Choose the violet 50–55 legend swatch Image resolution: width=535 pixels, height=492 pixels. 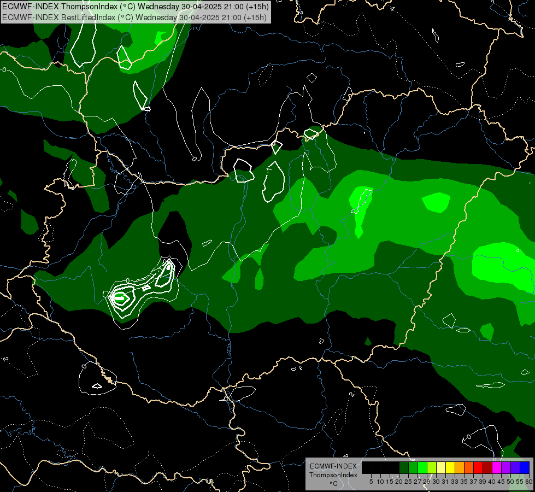pos(515,467)
